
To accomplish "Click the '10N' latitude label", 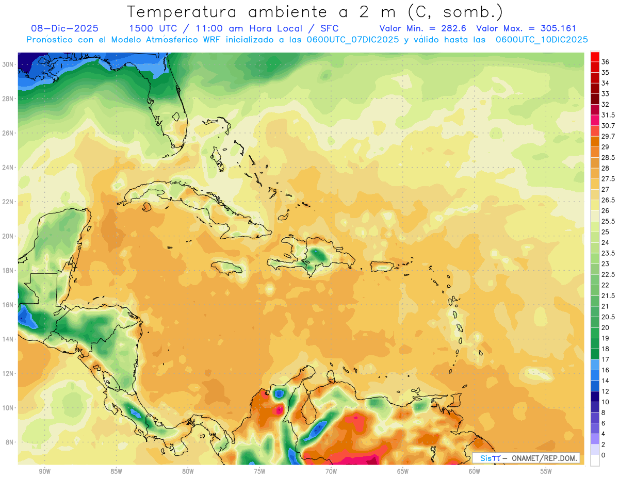I will (9, 408).
